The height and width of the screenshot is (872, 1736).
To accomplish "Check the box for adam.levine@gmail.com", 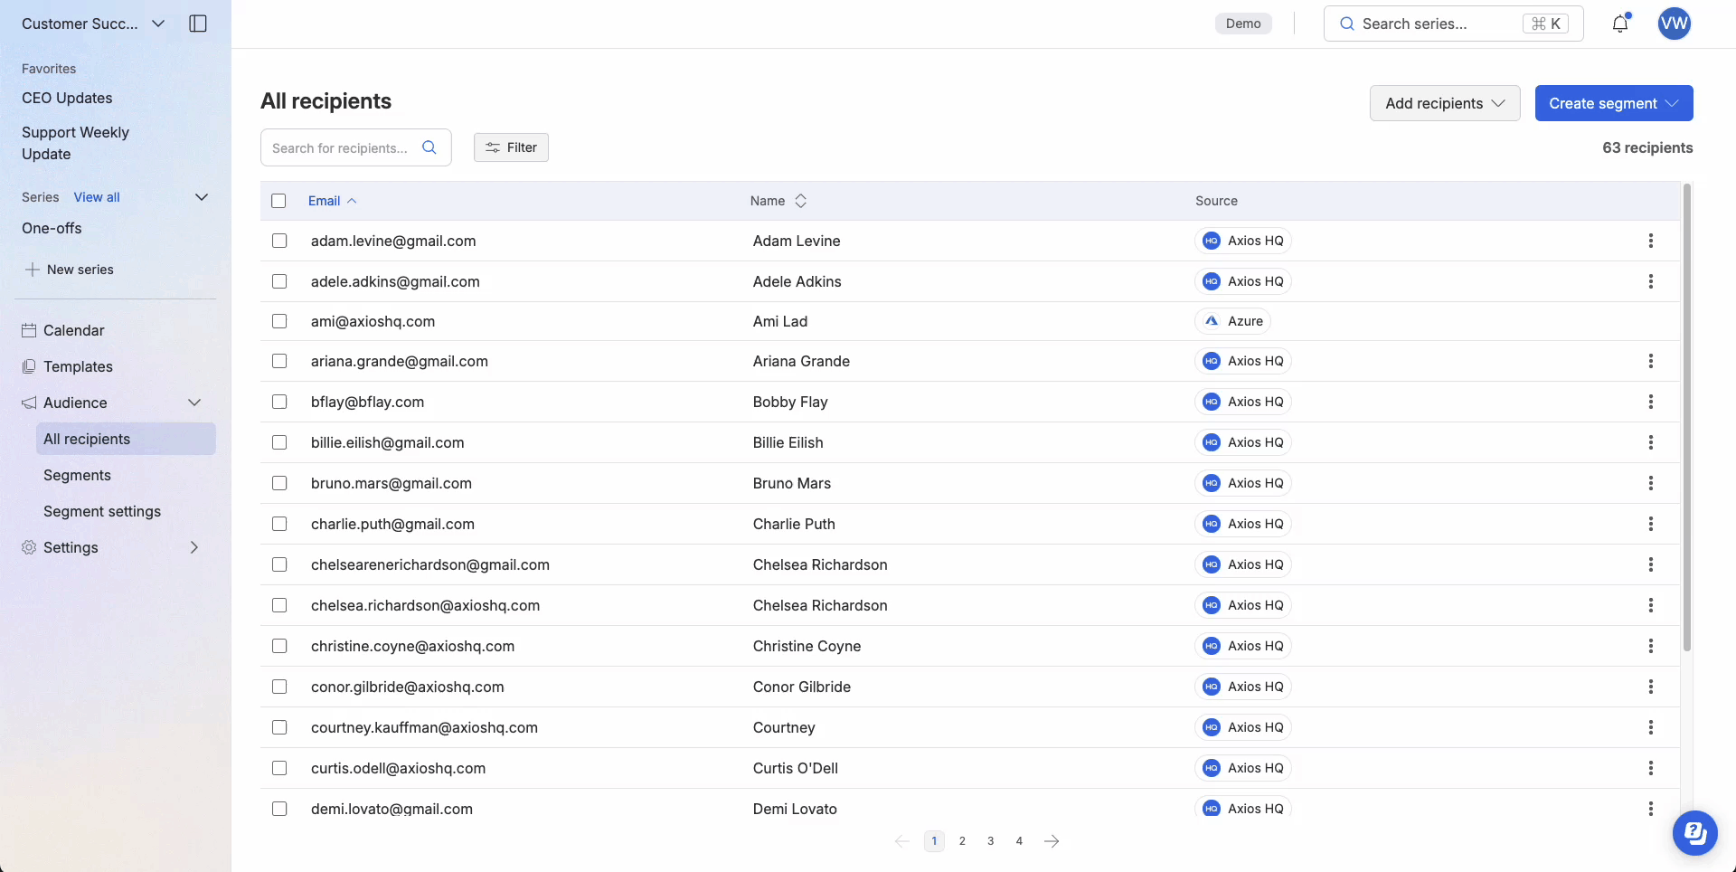I will pos(279,241).
